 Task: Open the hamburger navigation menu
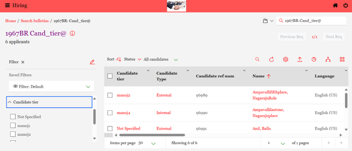[7, 6]
